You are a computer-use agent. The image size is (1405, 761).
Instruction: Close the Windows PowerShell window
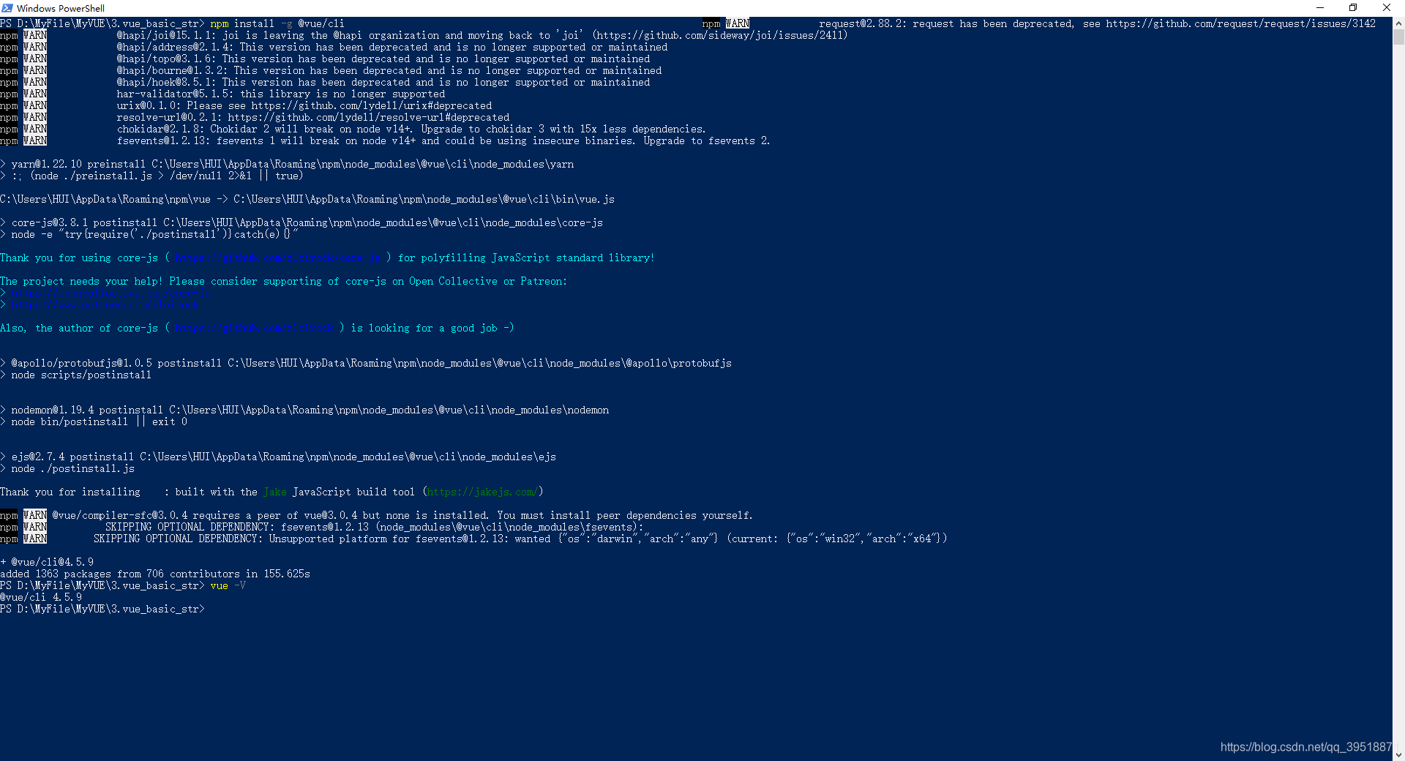point(1387,8)
